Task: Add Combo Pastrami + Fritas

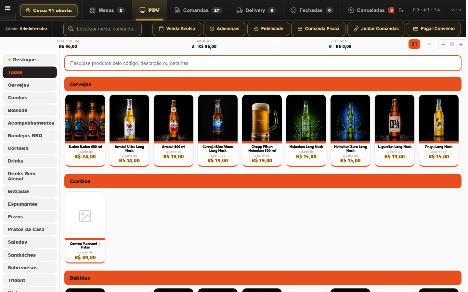Action: (85, 227)
